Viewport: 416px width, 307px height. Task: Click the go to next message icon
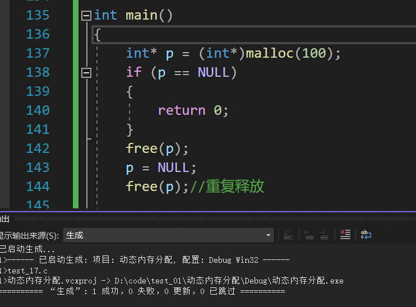(x=324, y=235)
